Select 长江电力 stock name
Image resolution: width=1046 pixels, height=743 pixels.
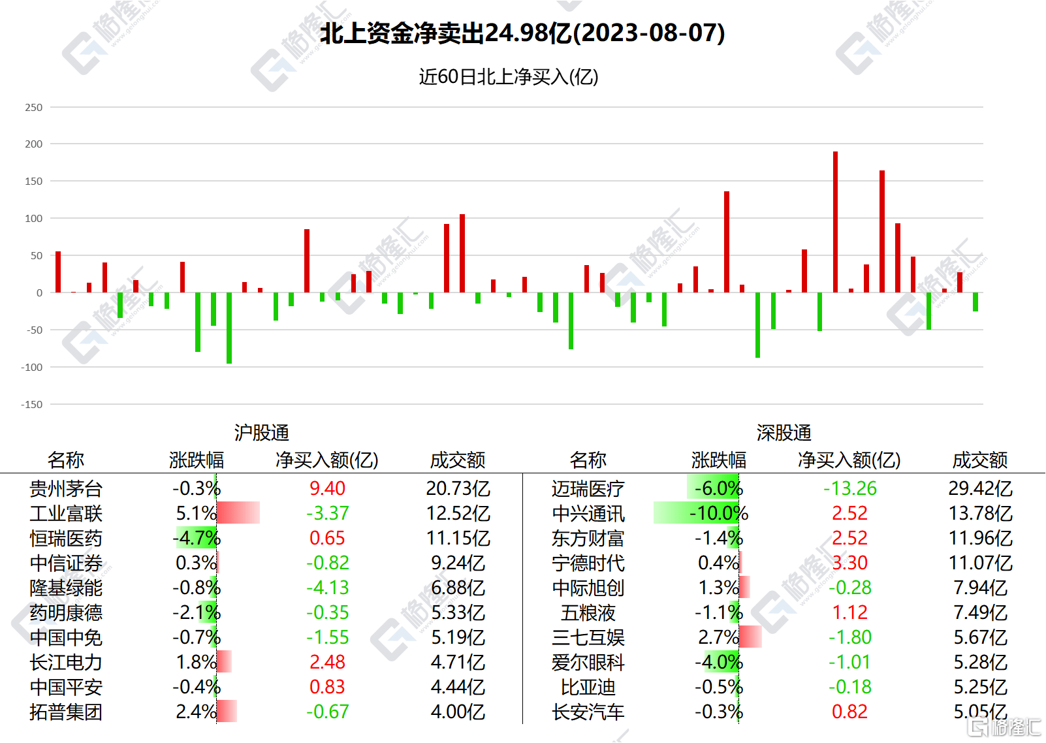(66, 662)
